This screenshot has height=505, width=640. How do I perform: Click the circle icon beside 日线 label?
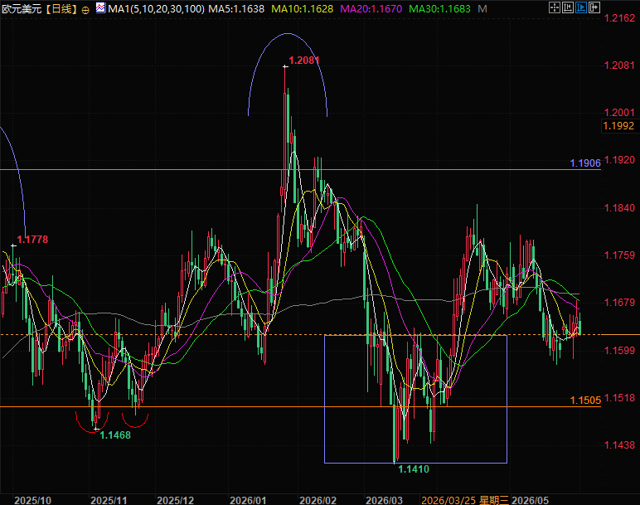click(85, 10)
